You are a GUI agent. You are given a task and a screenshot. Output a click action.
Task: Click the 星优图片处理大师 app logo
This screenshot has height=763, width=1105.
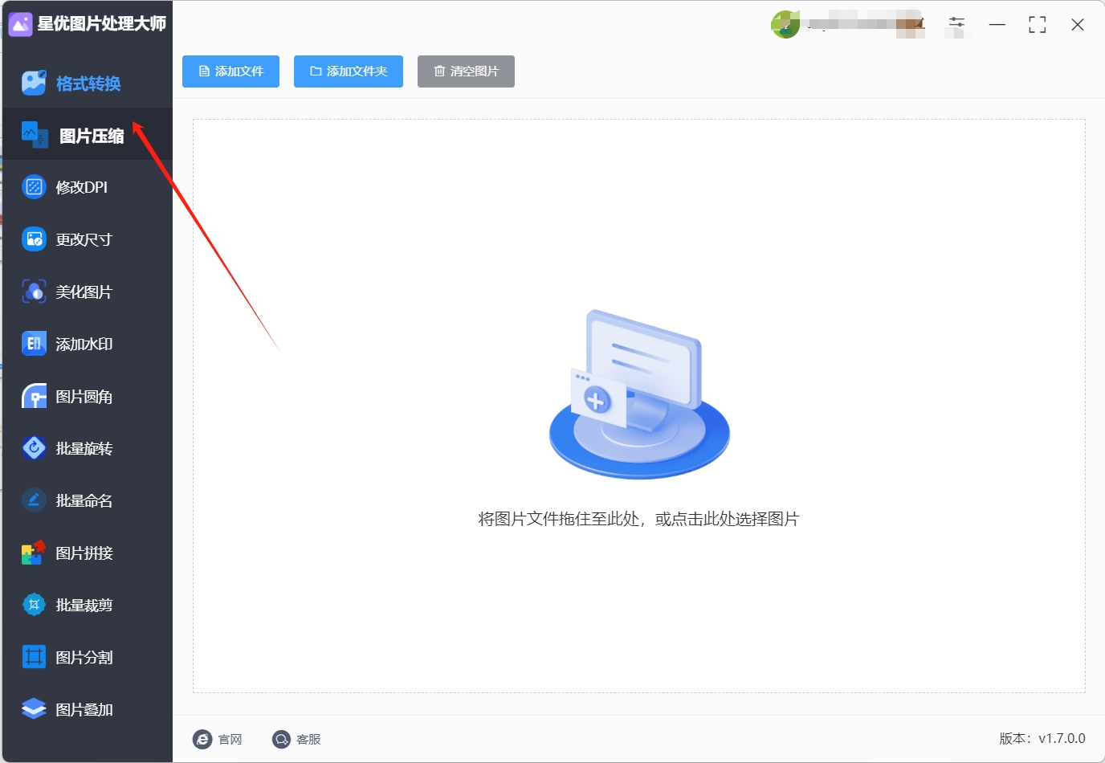click(20, 24)
